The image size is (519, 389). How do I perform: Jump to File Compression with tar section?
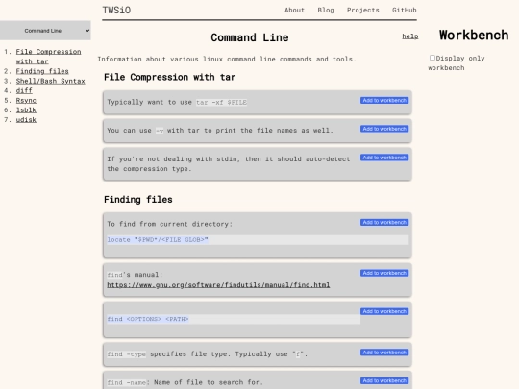pyautogui.click(x=48, y=57)
